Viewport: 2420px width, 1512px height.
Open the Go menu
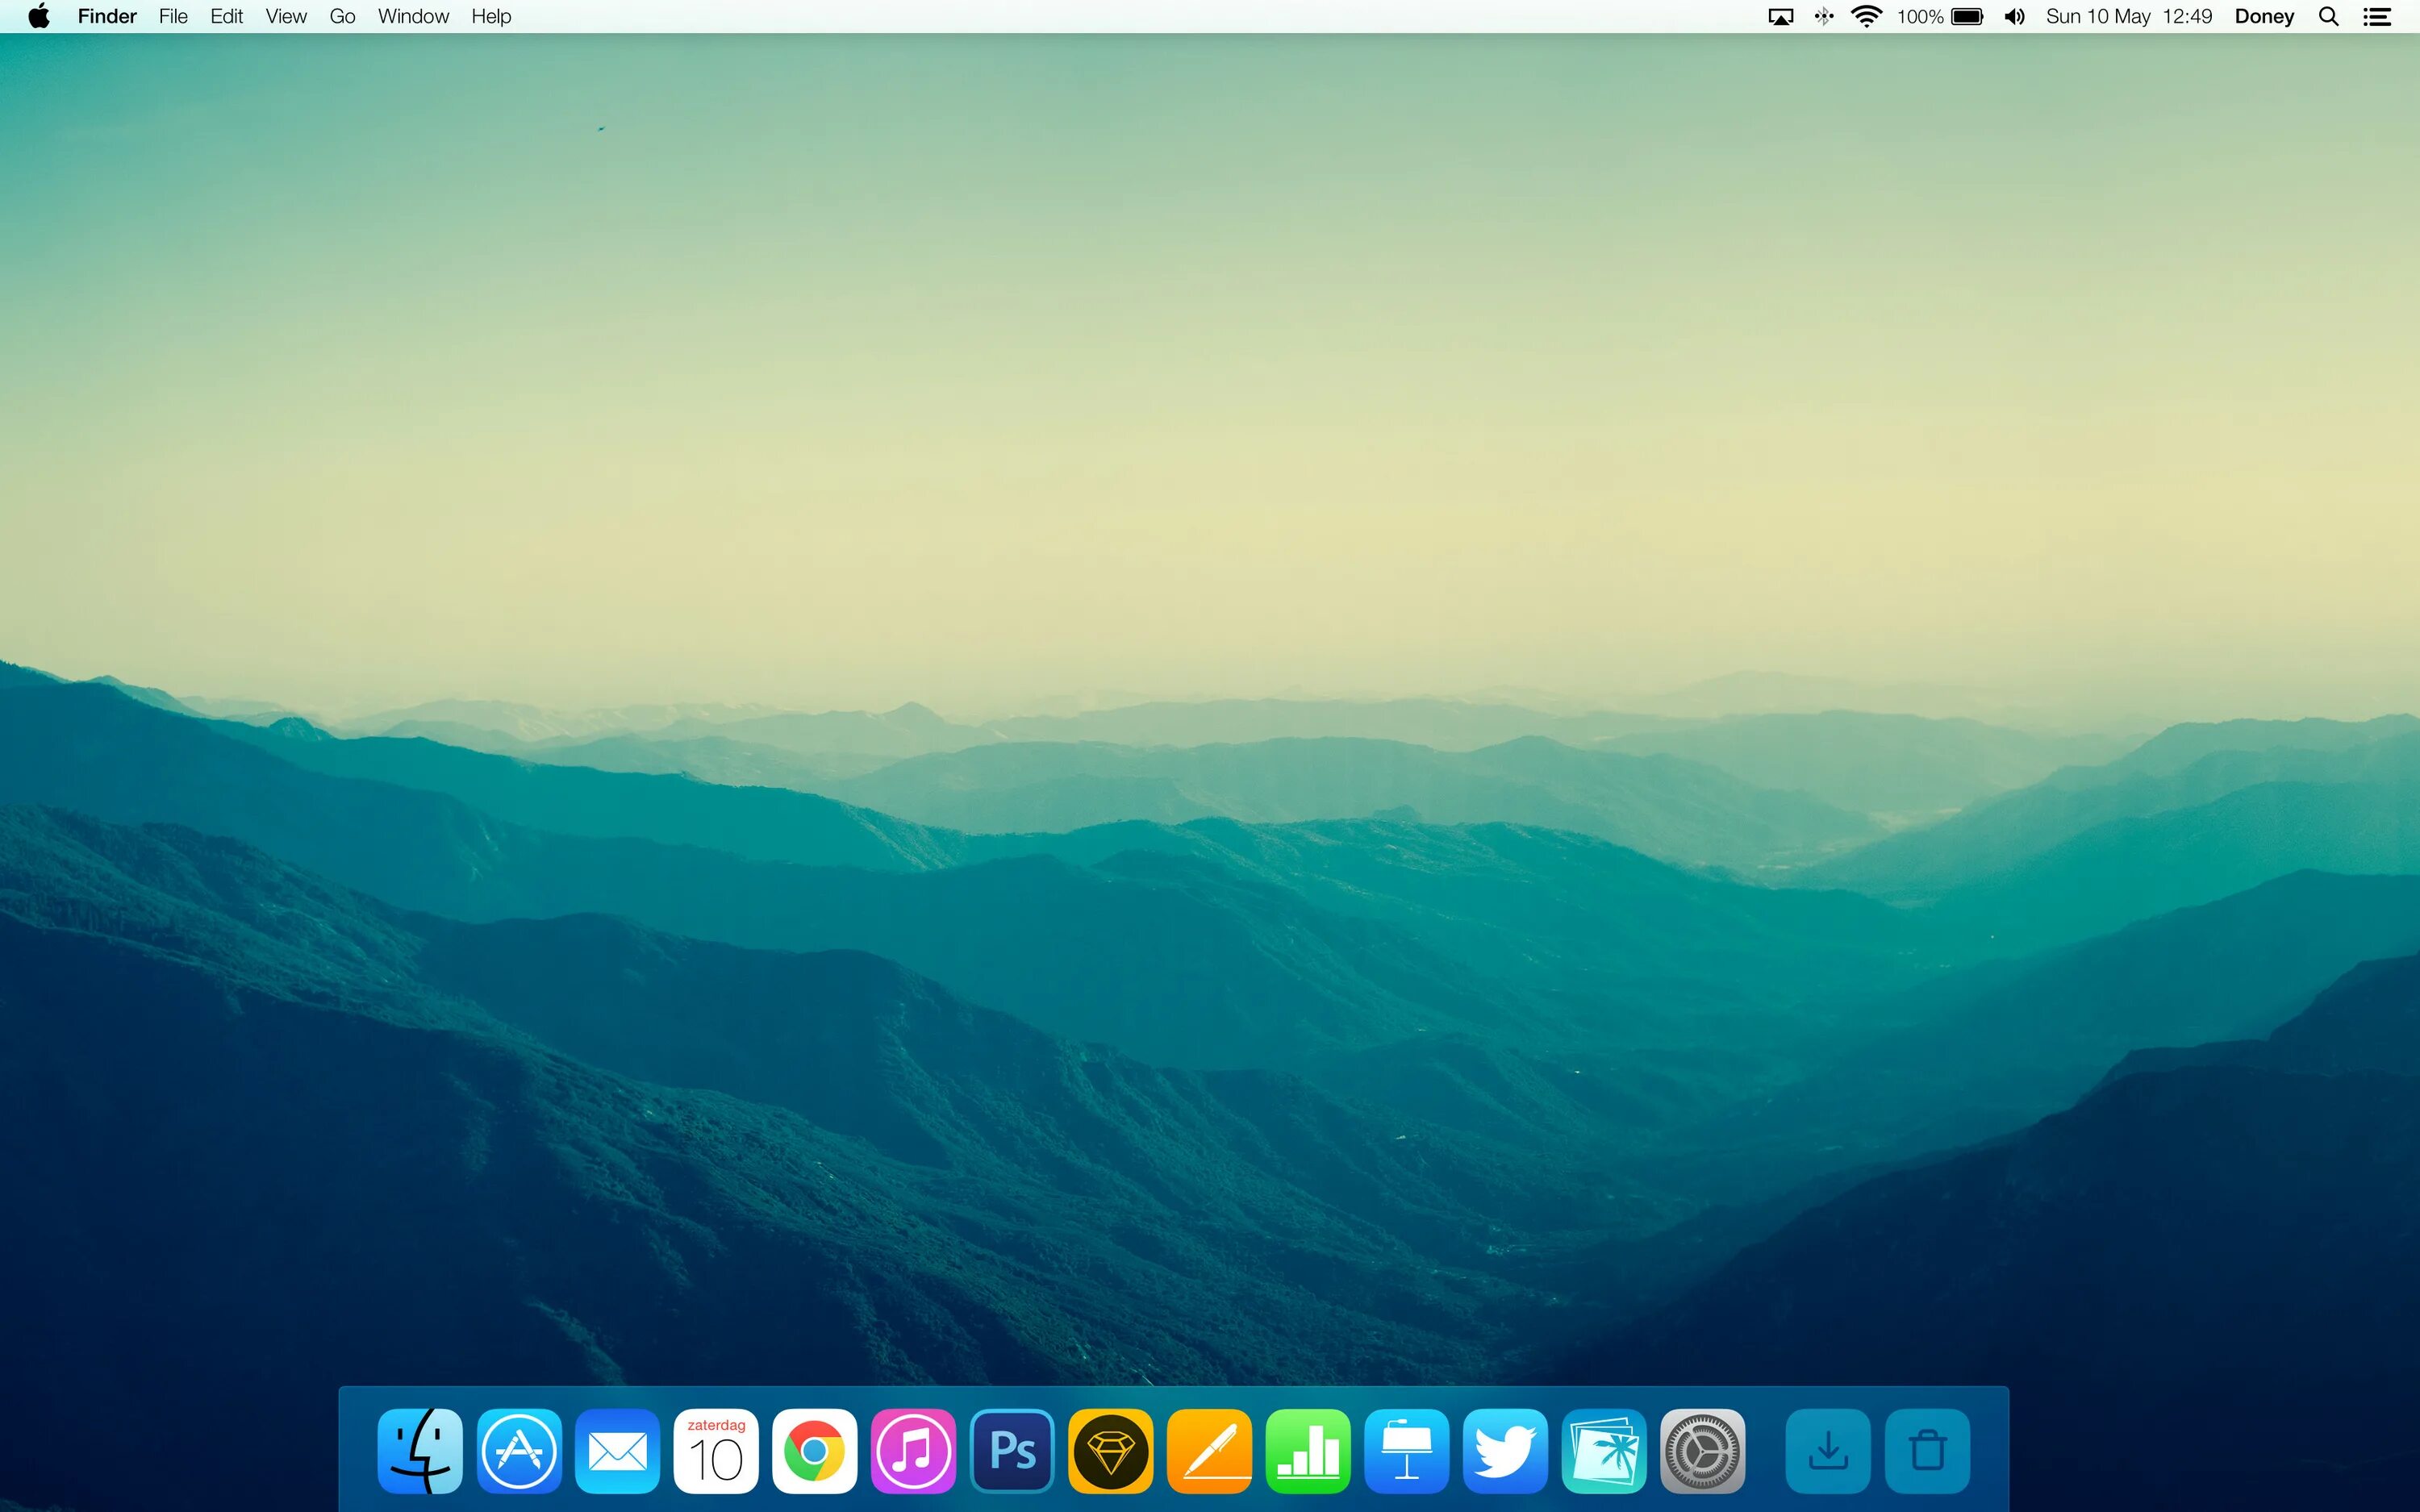point(342,16)
